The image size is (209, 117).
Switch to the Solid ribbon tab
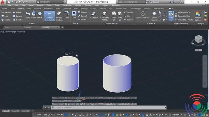tap(12, 8)
